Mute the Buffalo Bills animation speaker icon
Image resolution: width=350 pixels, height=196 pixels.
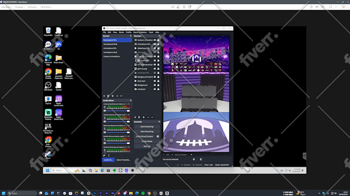coord(104,143)
